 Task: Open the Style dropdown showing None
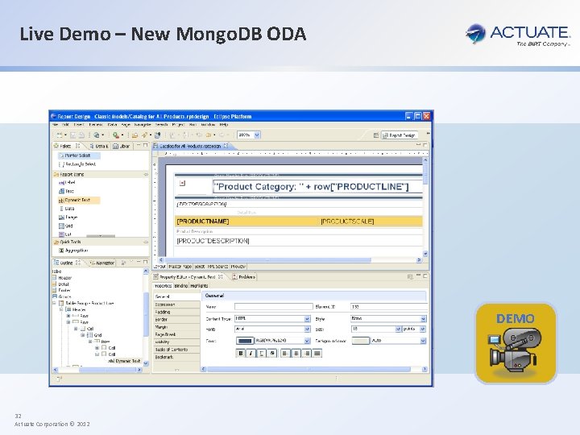pyautogui.click(x=423, y=319)
